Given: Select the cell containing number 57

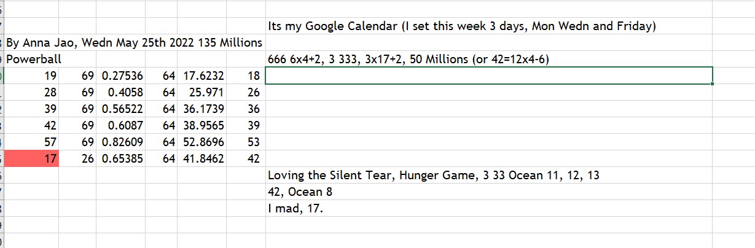Looking at the screenshot, I should (33, 142).
